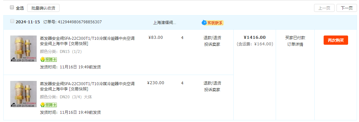The image size is (359, 122).
Task: Open the 保障卡 badge on DN20 item
Action: pos(49,105)
